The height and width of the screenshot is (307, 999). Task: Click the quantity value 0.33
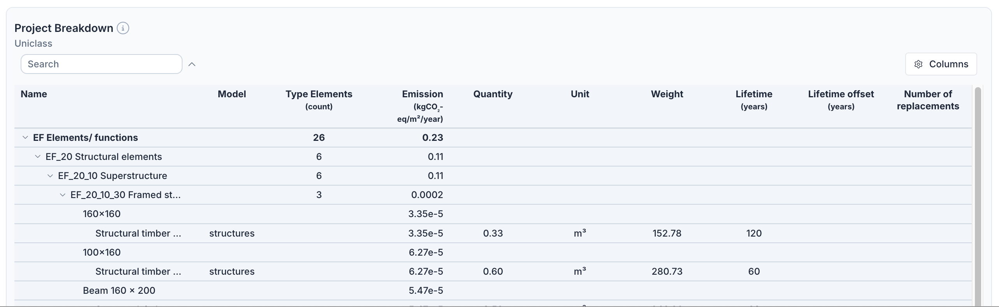(493, 233)
